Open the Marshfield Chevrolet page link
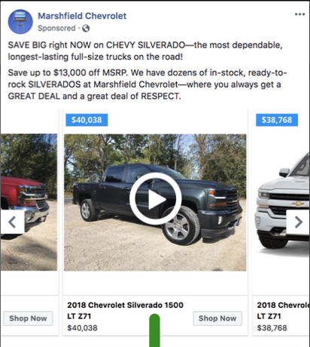310x347 pixels. (x=82, y=16)
